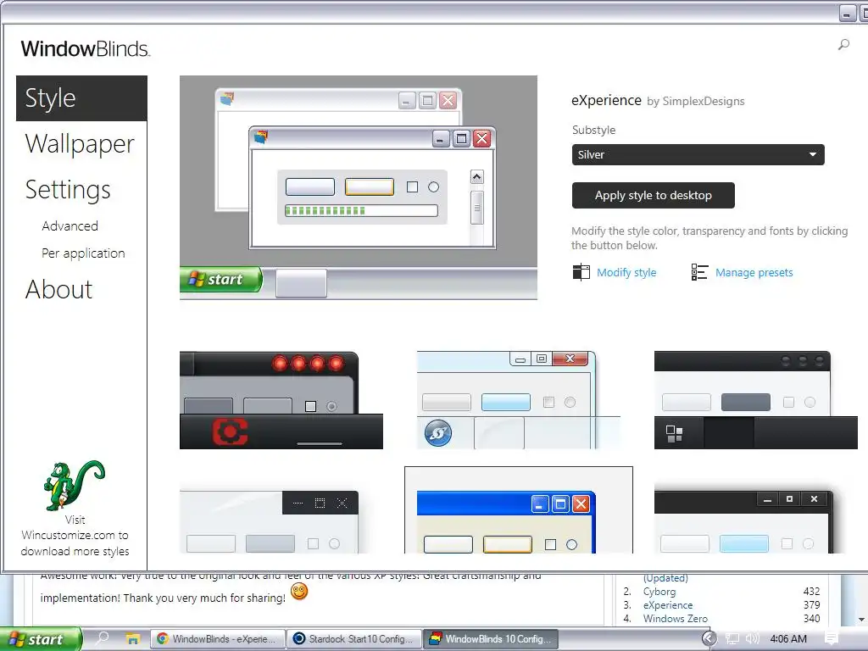Minimize the WindowBlinds window
Viewport: 868px width, 651px height.
pyautogui.click(x=847, y=14)
